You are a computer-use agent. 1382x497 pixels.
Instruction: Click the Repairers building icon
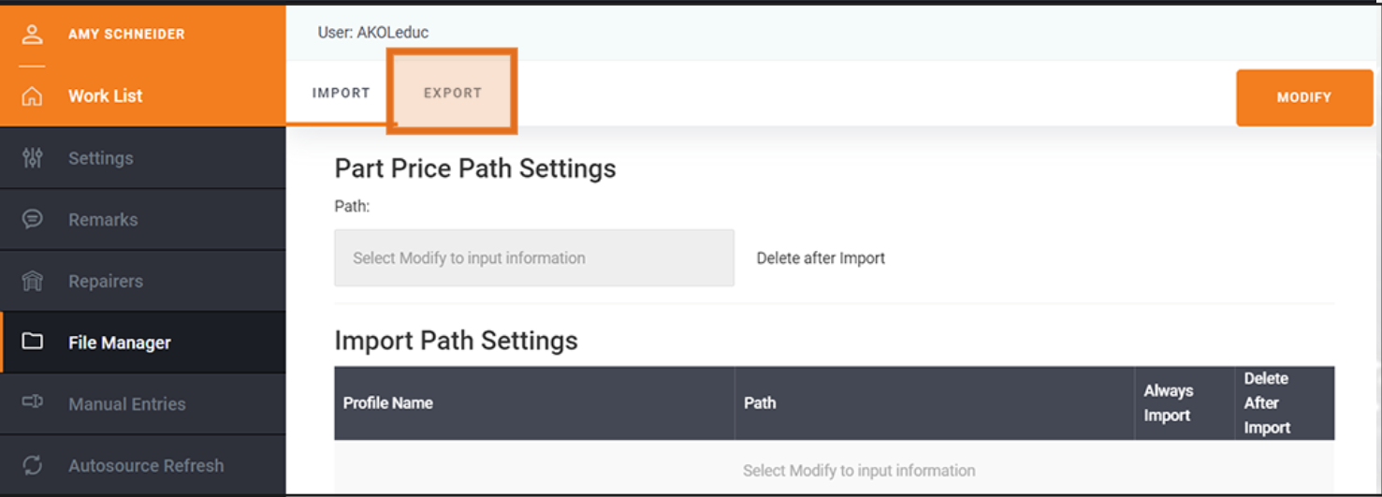point(33,281)
